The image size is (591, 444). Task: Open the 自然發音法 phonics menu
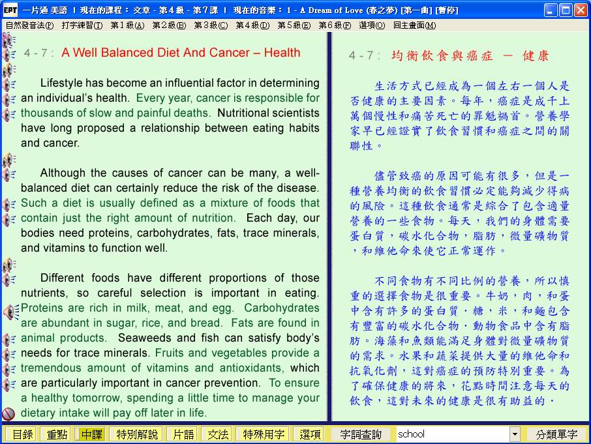point(29,25)
